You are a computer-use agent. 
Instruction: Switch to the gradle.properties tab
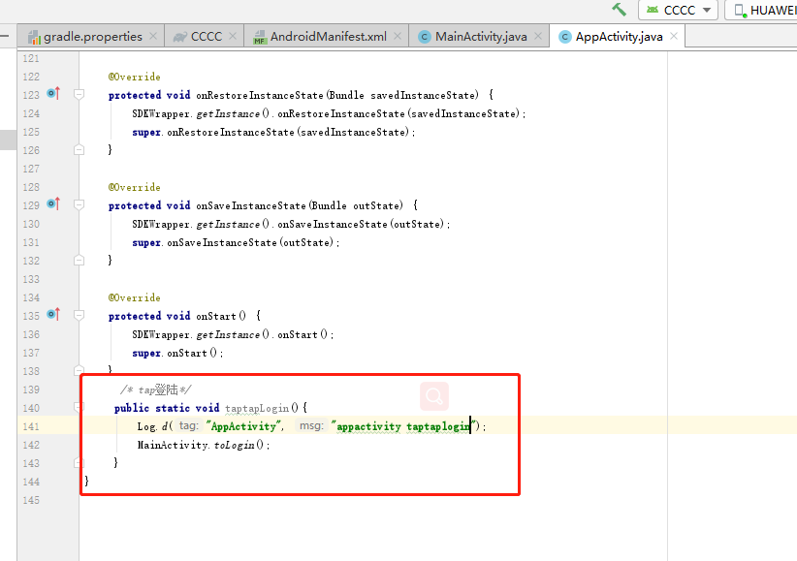coord(92,37)
